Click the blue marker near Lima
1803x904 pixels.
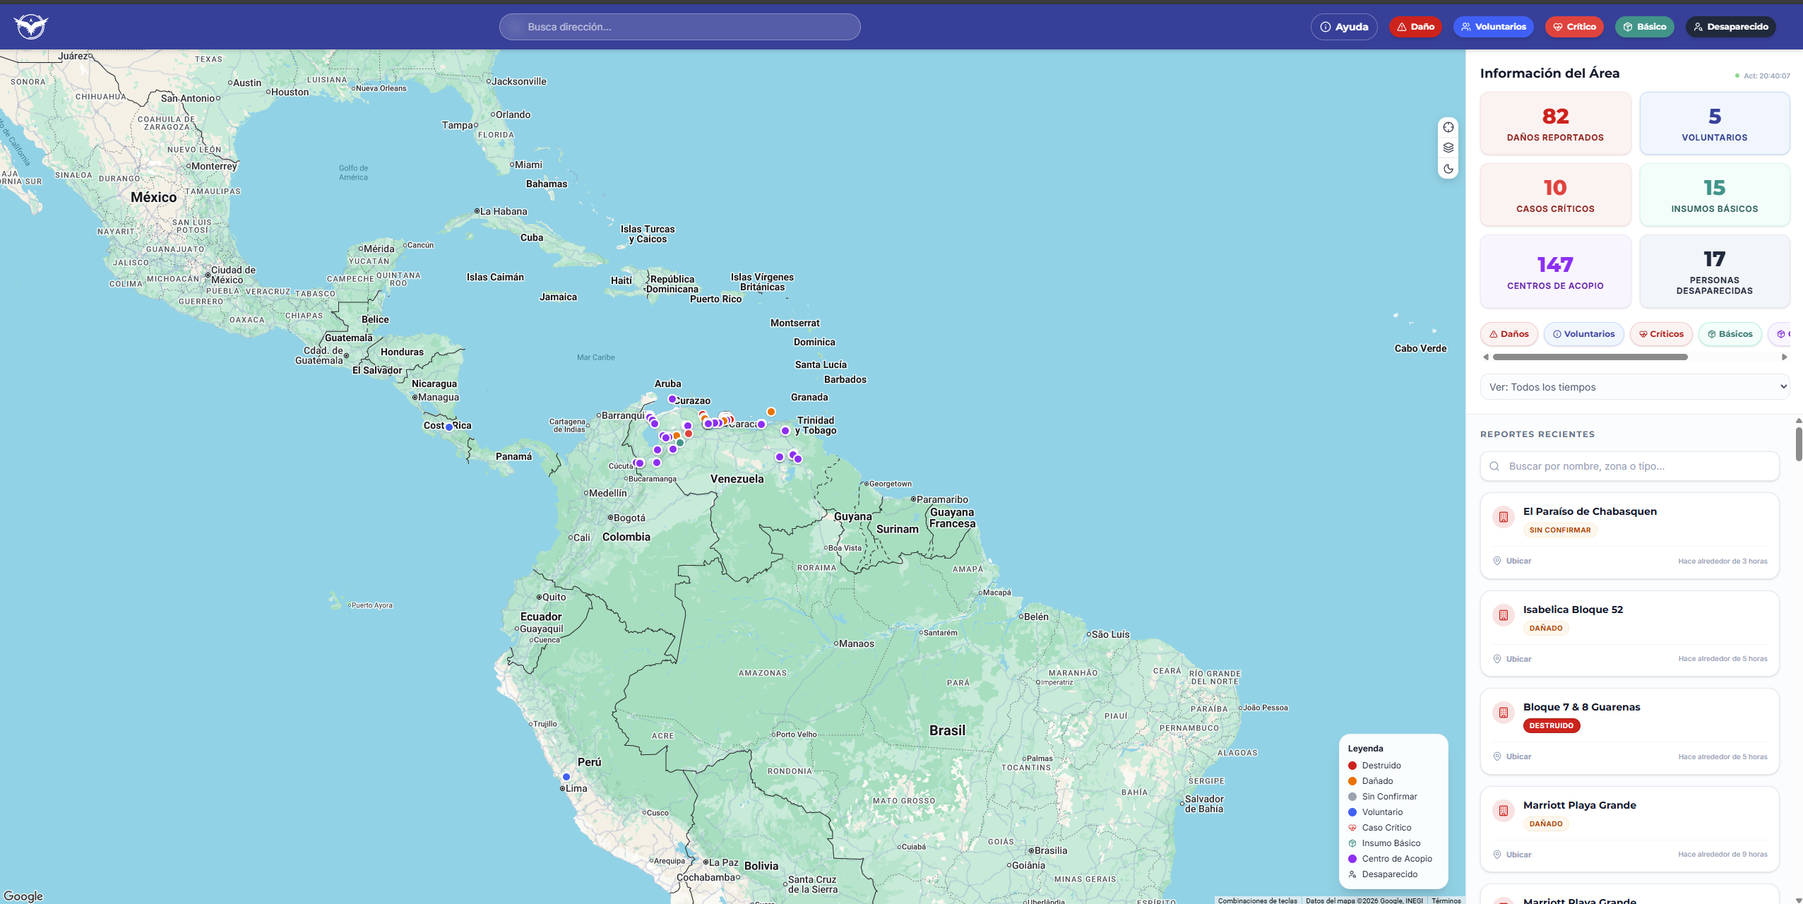coord(566,777)
